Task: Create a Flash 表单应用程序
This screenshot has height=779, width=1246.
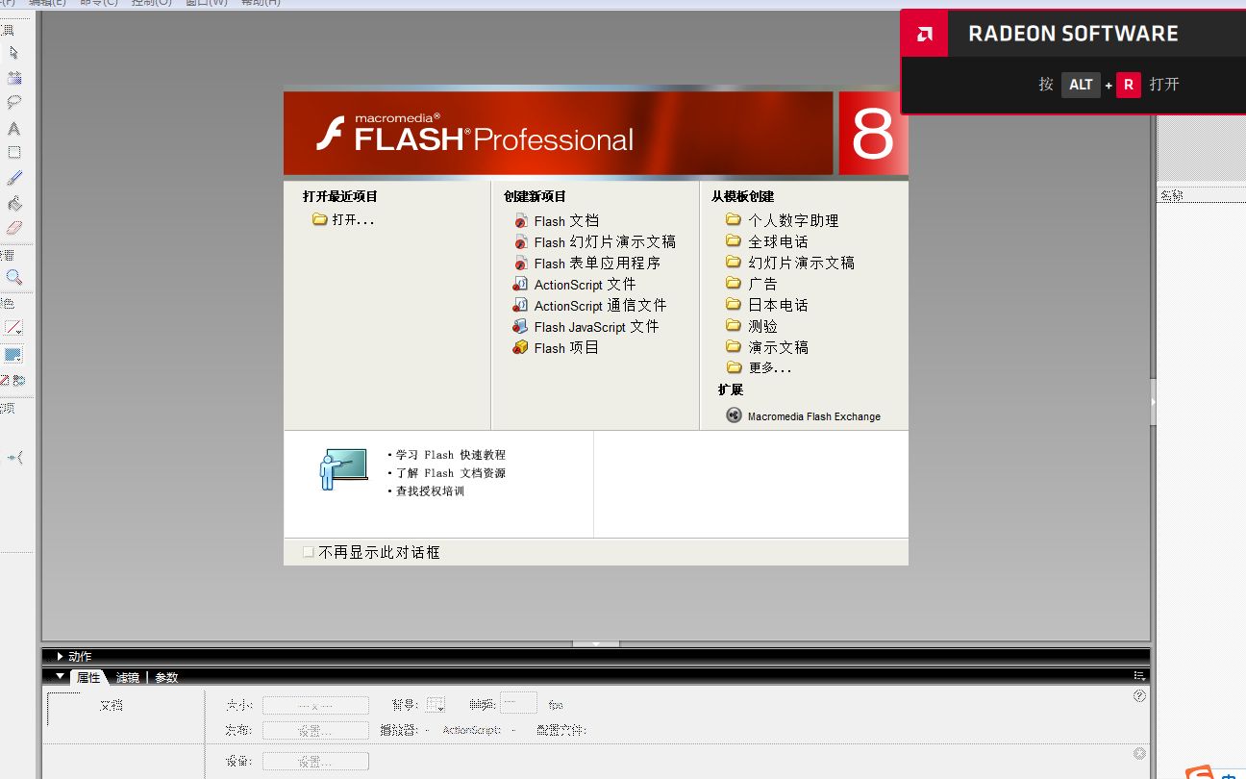Action: tap(597, 263)
